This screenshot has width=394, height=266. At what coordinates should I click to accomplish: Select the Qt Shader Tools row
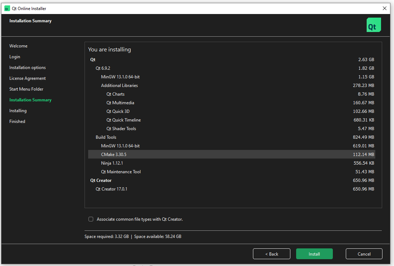231,128
